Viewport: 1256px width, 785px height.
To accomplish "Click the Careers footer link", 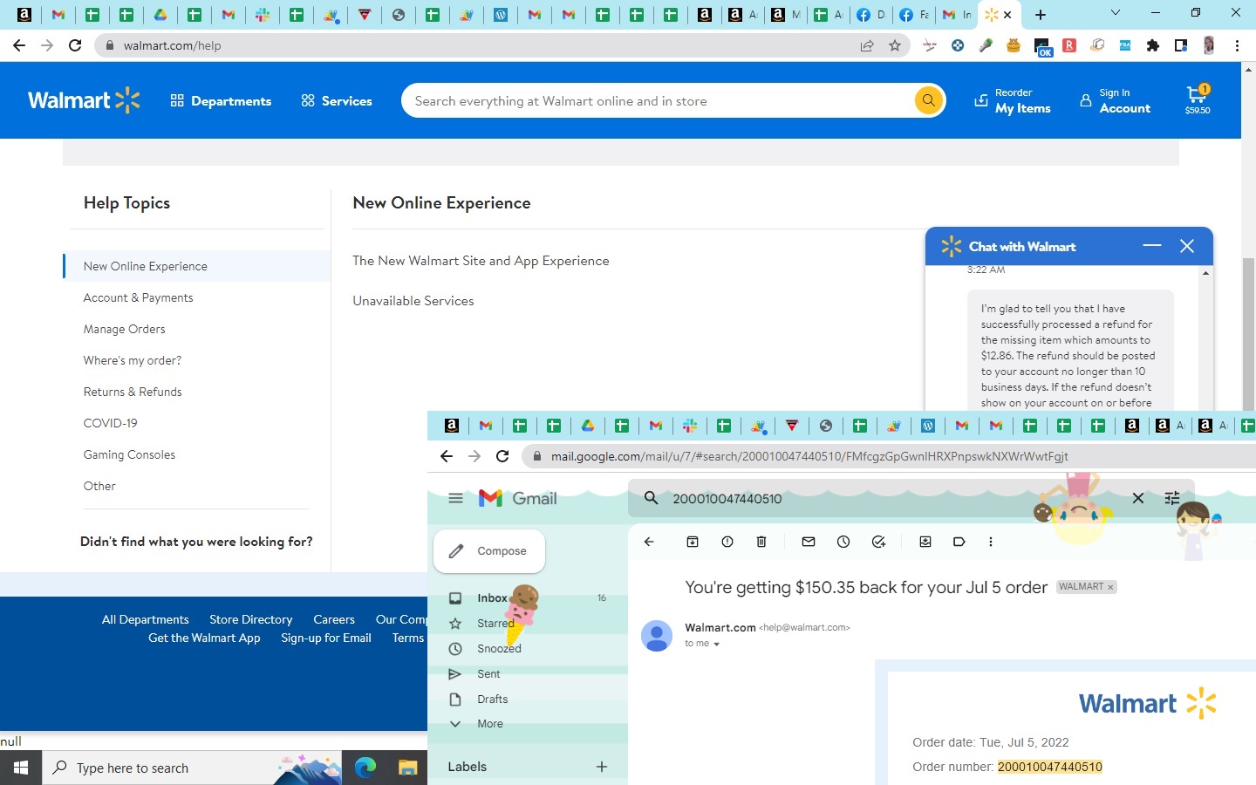I will point(334,619).
